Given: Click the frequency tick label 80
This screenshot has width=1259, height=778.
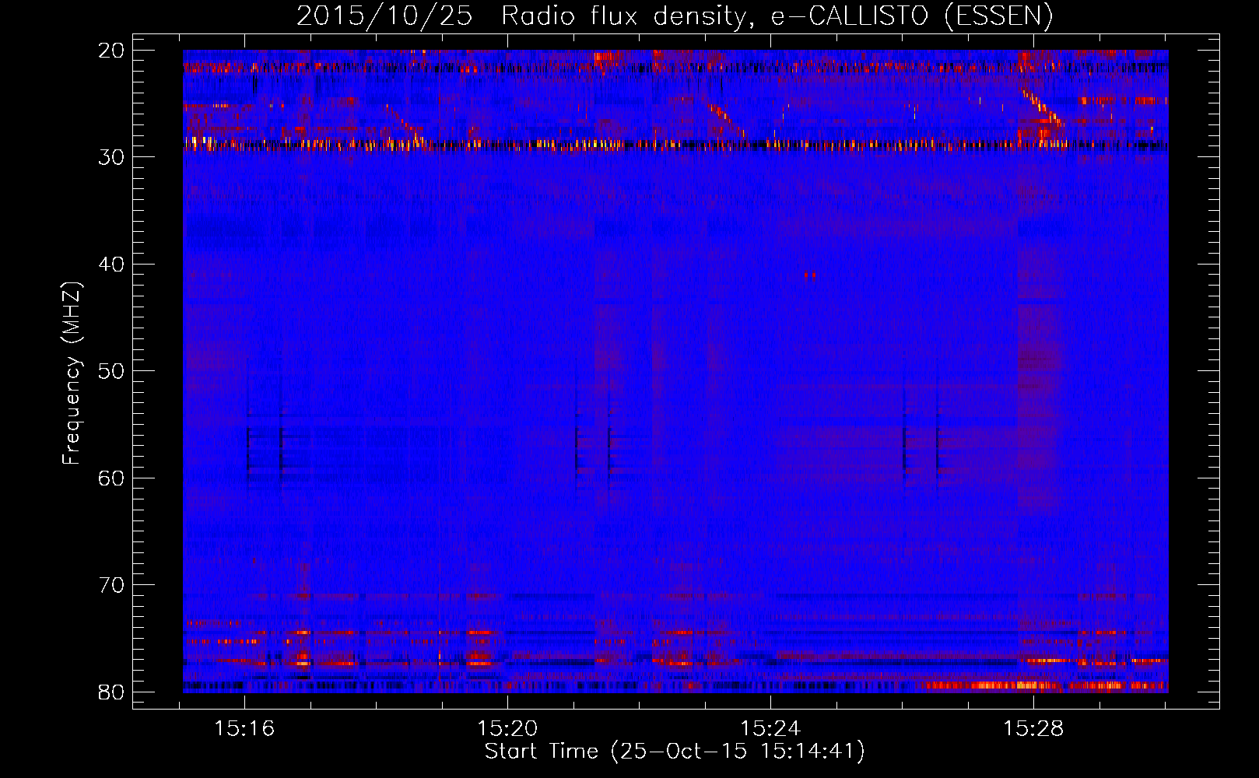Looking at the screenshot, I should (111, 692).
